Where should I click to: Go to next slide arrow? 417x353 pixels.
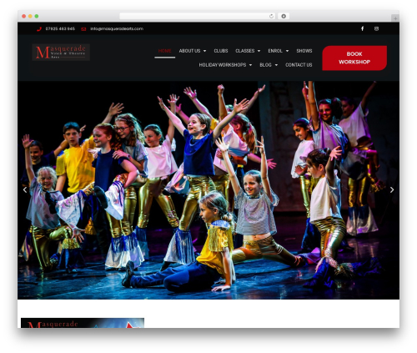(392, 189)
